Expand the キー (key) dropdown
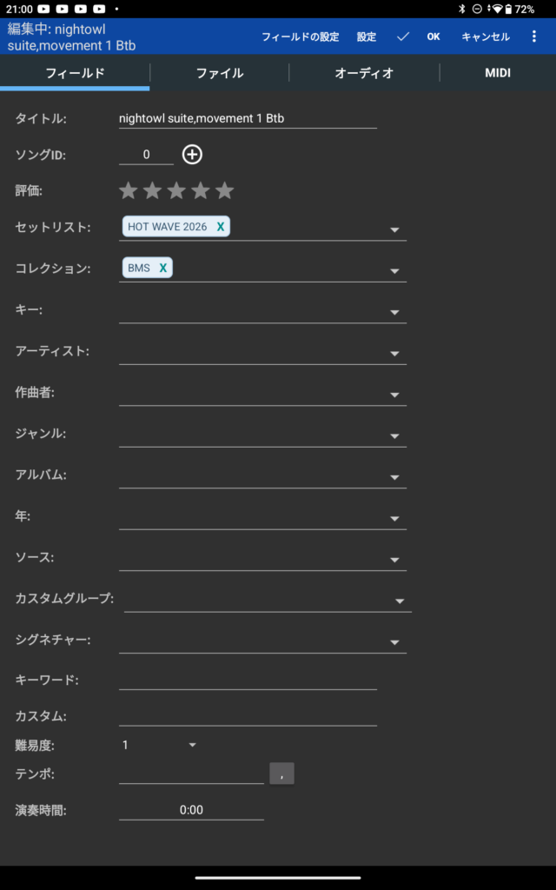 pyautogui.click(x=394, y=312)
